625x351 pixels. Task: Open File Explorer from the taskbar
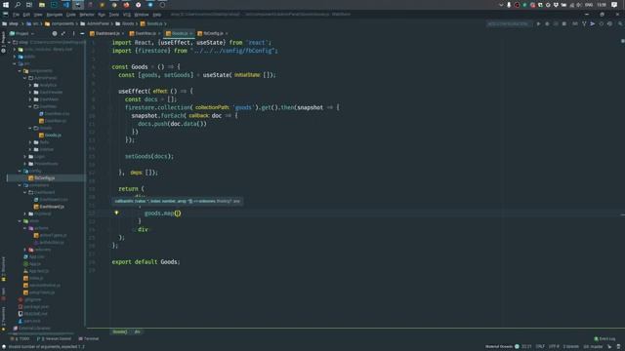point(42,5)
